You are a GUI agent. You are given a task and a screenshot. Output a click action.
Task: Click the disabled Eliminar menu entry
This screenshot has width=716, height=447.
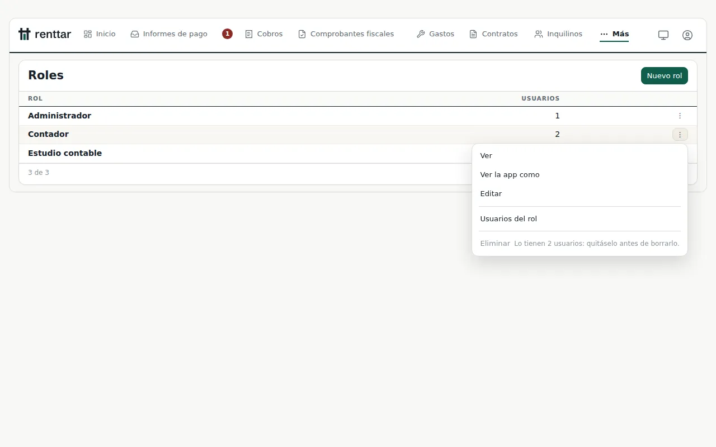[580, 244]
